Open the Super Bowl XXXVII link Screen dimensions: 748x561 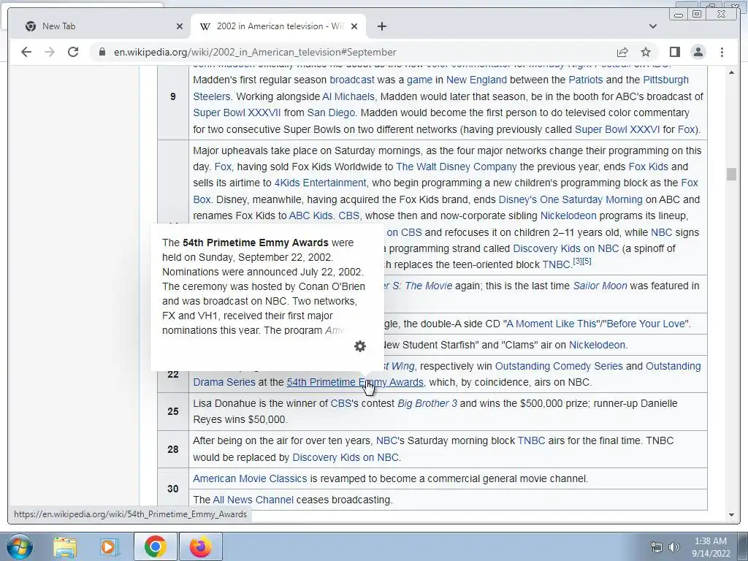(237, 112)
